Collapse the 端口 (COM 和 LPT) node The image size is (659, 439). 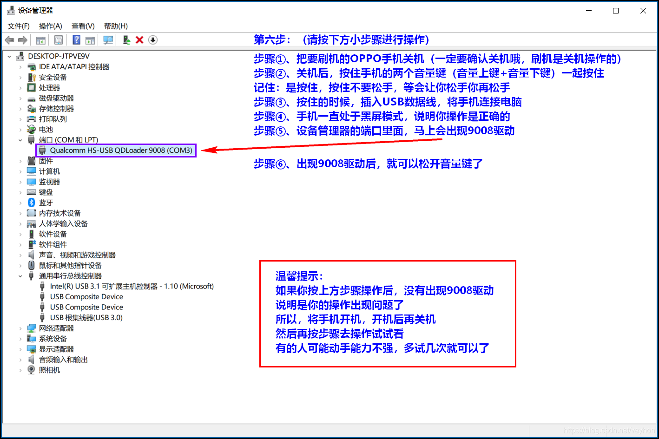[20, 140]
